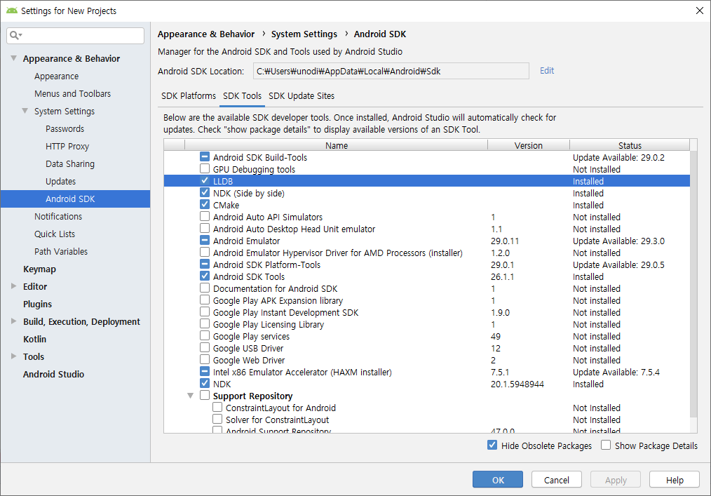Screen dimensions: 711x496
Task: Select Keymap settings
Action: 39,269
